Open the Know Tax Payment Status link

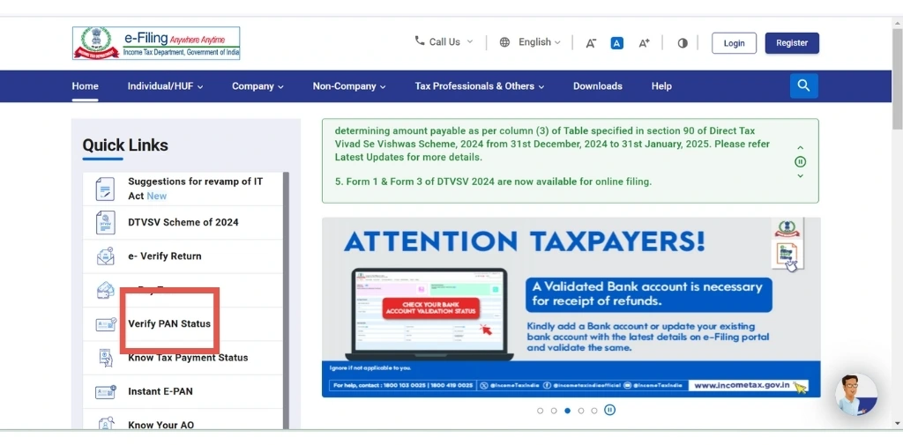coord(188,358)
